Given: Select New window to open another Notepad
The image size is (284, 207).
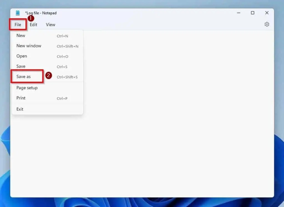Looking at the screenshot, I should (29, 46).
